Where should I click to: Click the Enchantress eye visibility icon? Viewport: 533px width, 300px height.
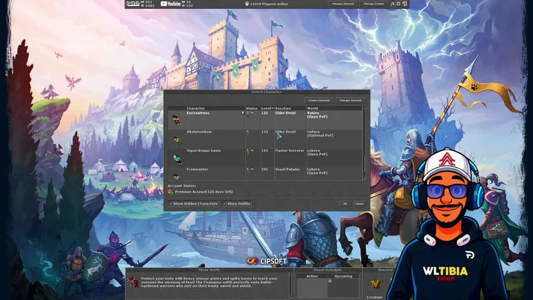tap(252, 112)
